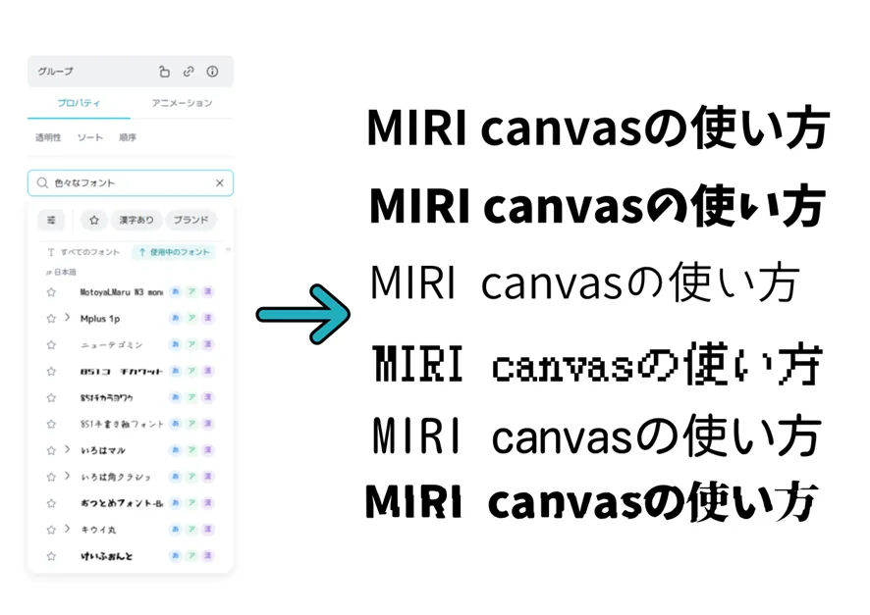This screenshot has height=615, width=870.
Task: Click the magnifier icon in the font search box
Action: click(42, 182)
